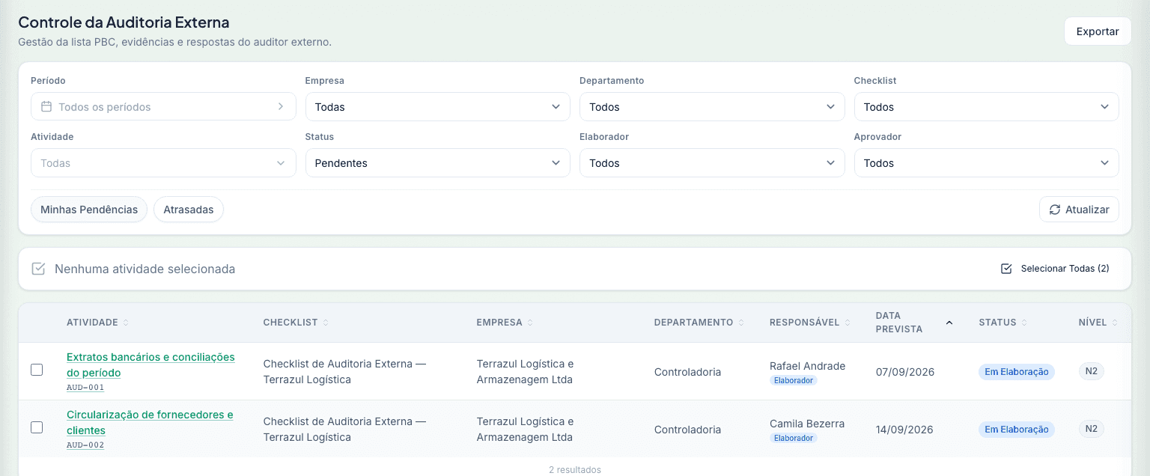Click Camila Bezerra name
This screenshot has height=476, width=1150.
click(807, 424)
